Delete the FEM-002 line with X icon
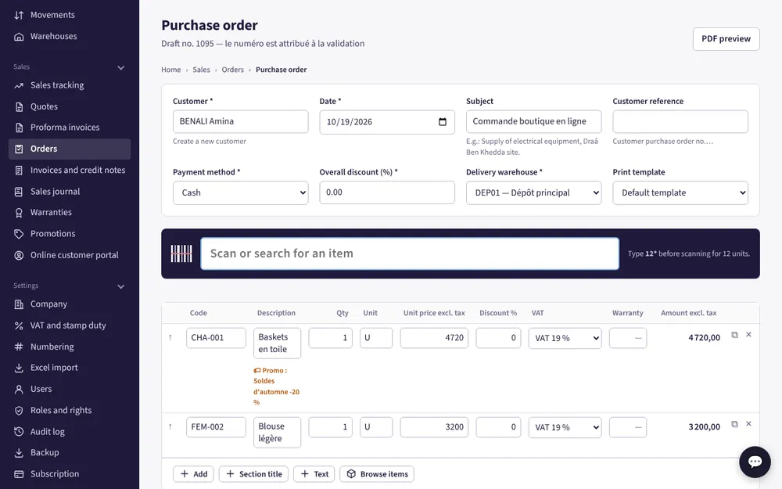This screenshot has width=782, height=489. tap(748, 423)
